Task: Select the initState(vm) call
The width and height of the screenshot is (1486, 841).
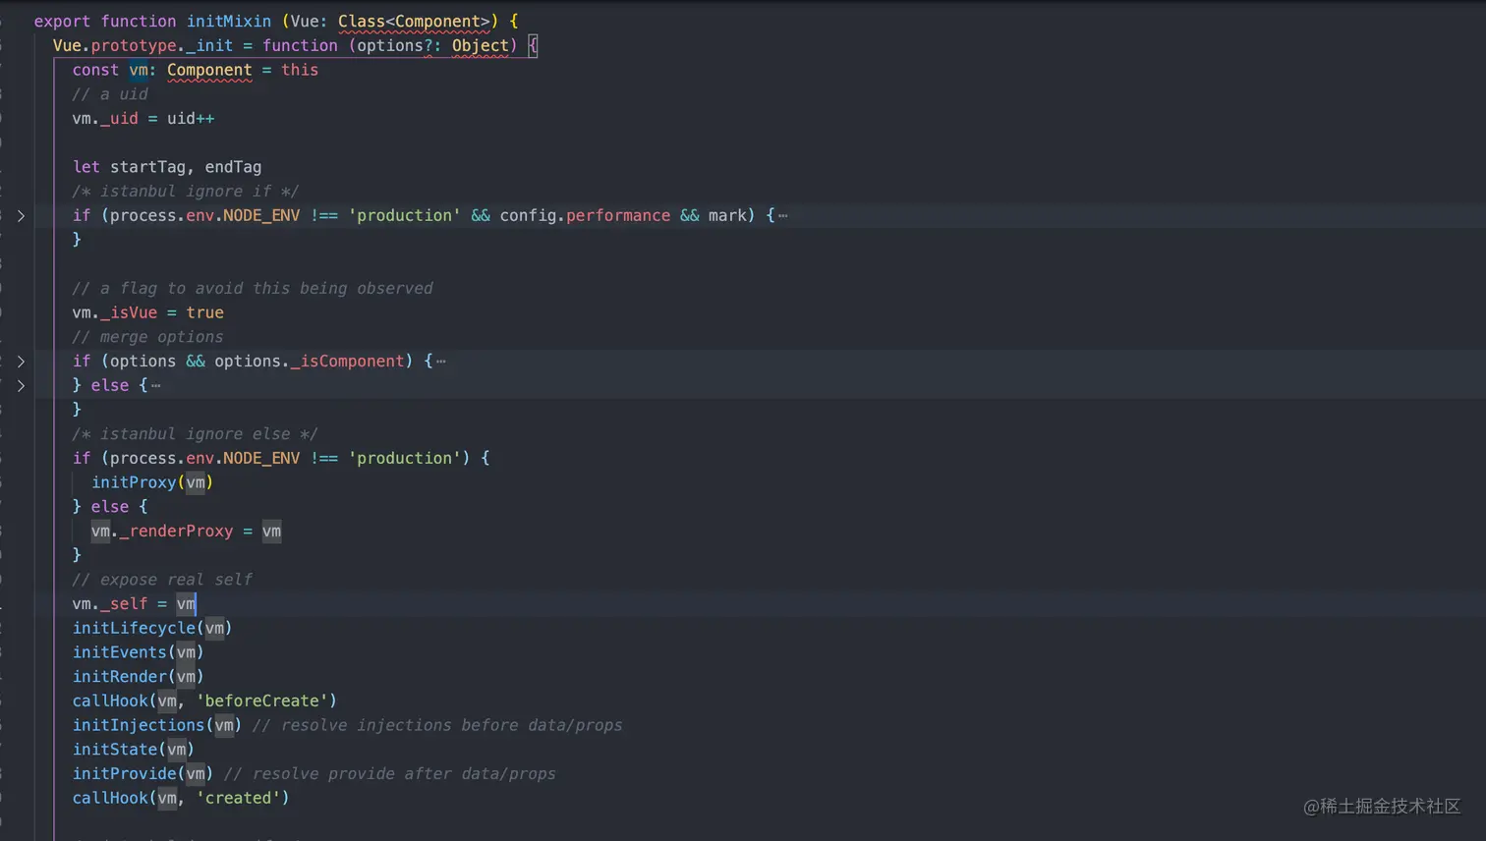Action: (134, 749)
